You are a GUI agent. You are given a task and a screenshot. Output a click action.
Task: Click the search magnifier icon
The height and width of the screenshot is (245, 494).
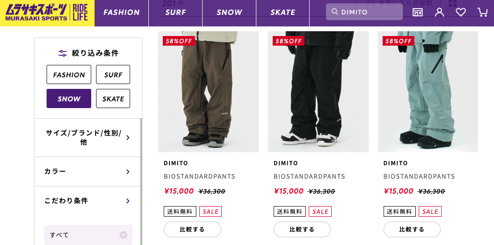335,12
